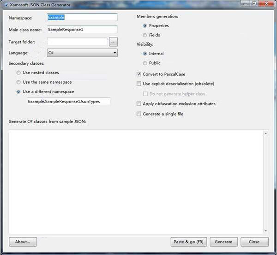The image size is (277, 255).
Task: Click the Target folder text field
Action: point(77,42)
